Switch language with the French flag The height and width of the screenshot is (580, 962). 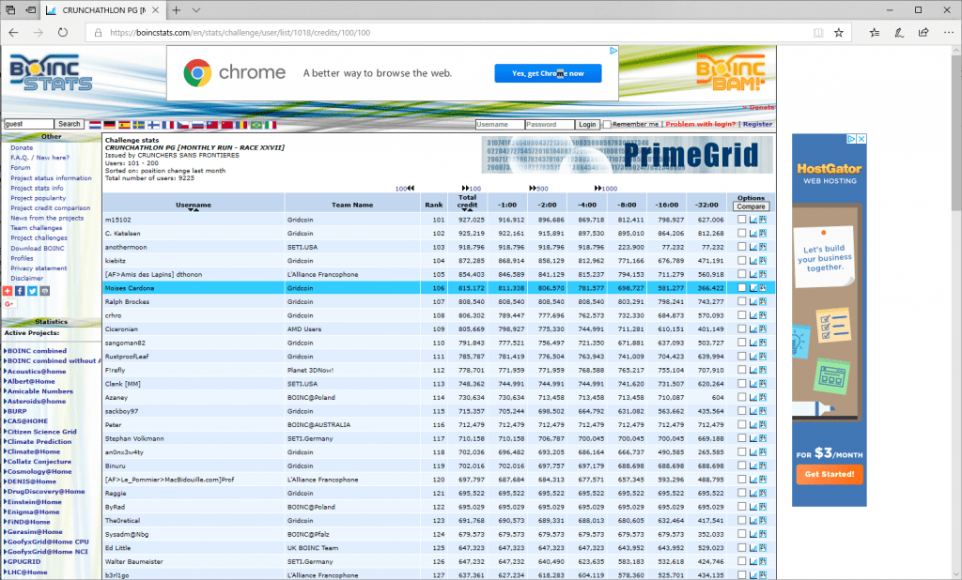(x=168, y=125)
